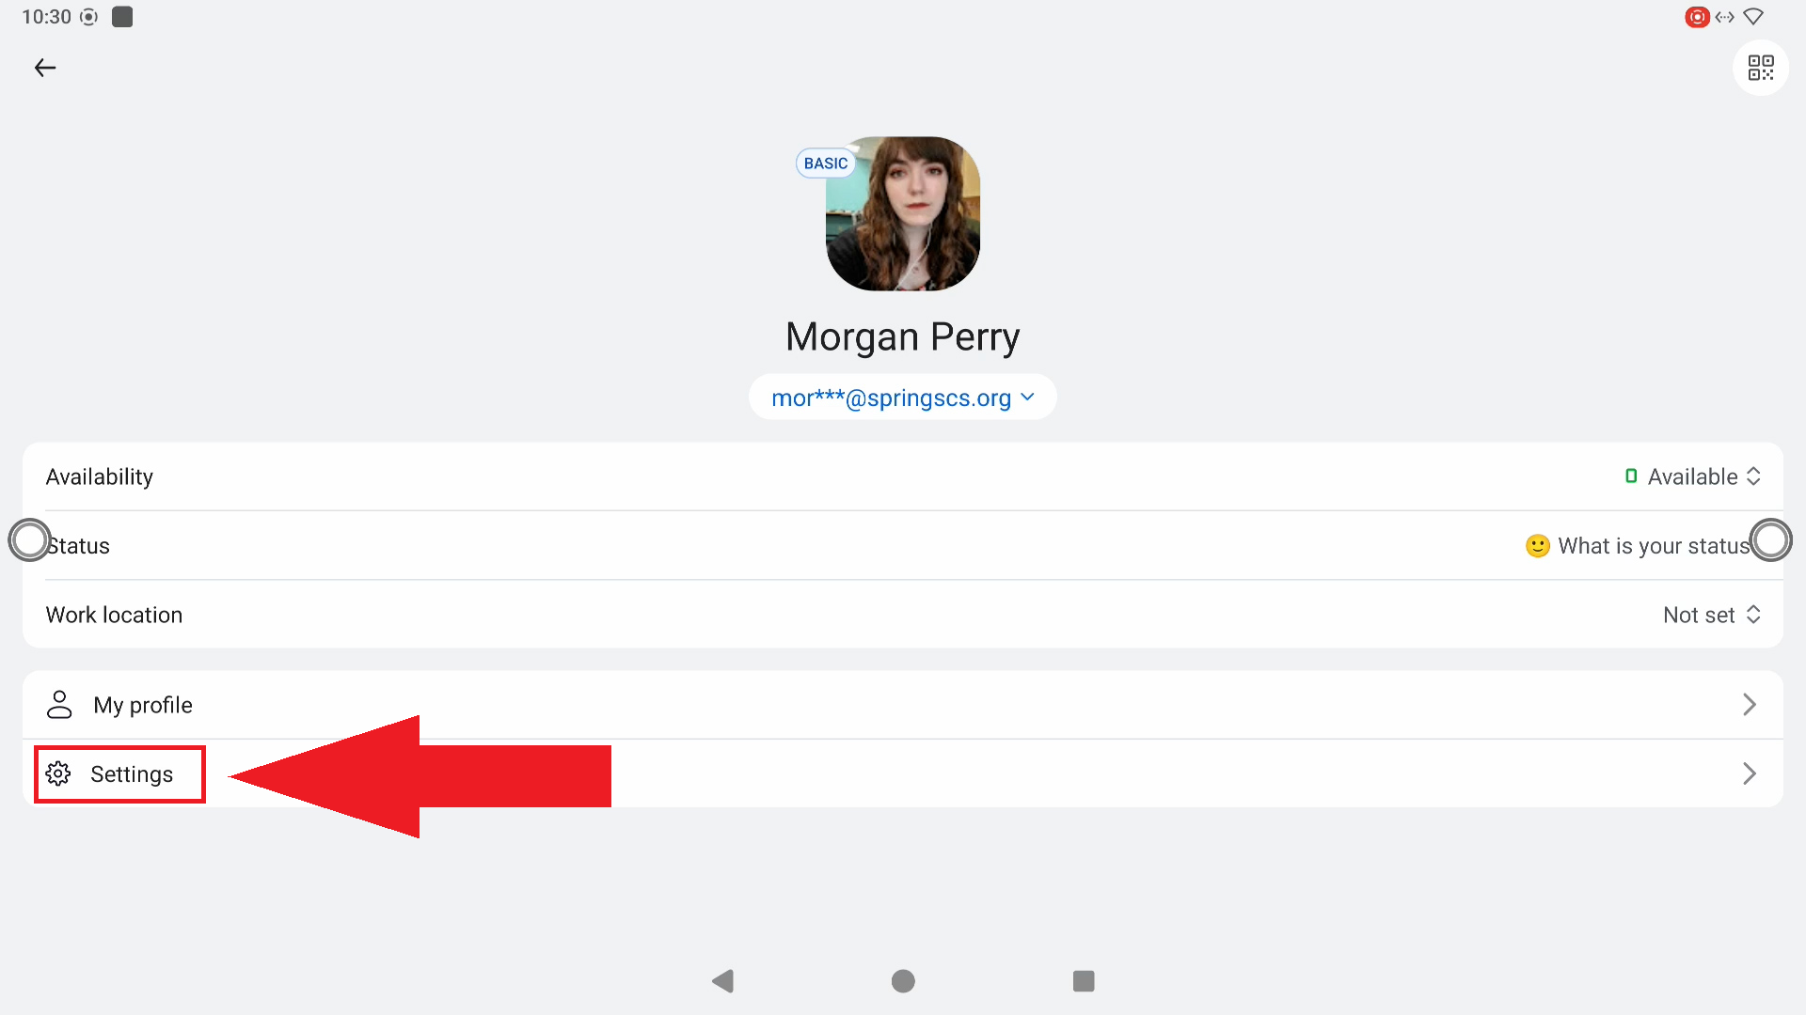Tap the green Available indicator icon
Image resolution: width=1806 pixels, height=1015 pixels.
[1631, 476]
